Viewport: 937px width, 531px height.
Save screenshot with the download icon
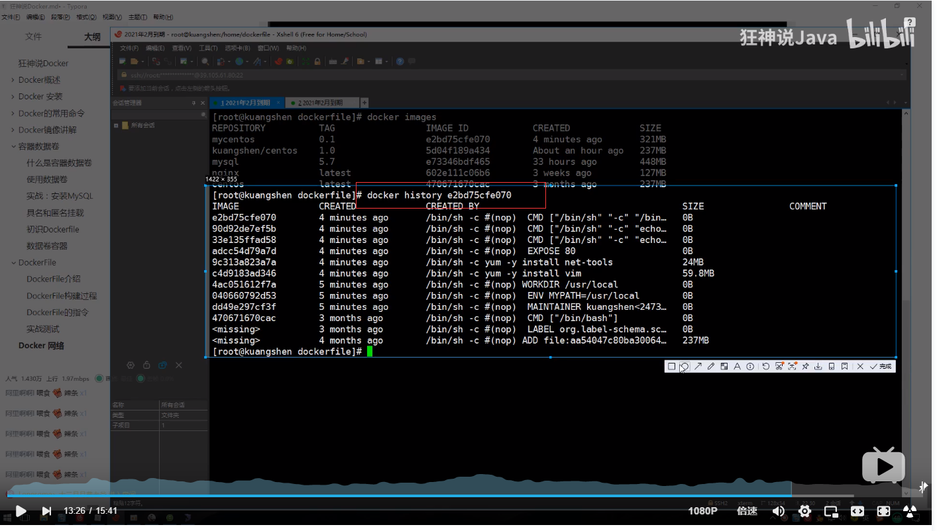pyautogui.click(x=818, y=366)
